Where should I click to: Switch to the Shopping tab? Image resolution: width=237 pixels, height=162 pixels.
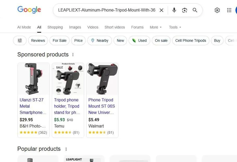pyautogui.click(x=55, y=27)
